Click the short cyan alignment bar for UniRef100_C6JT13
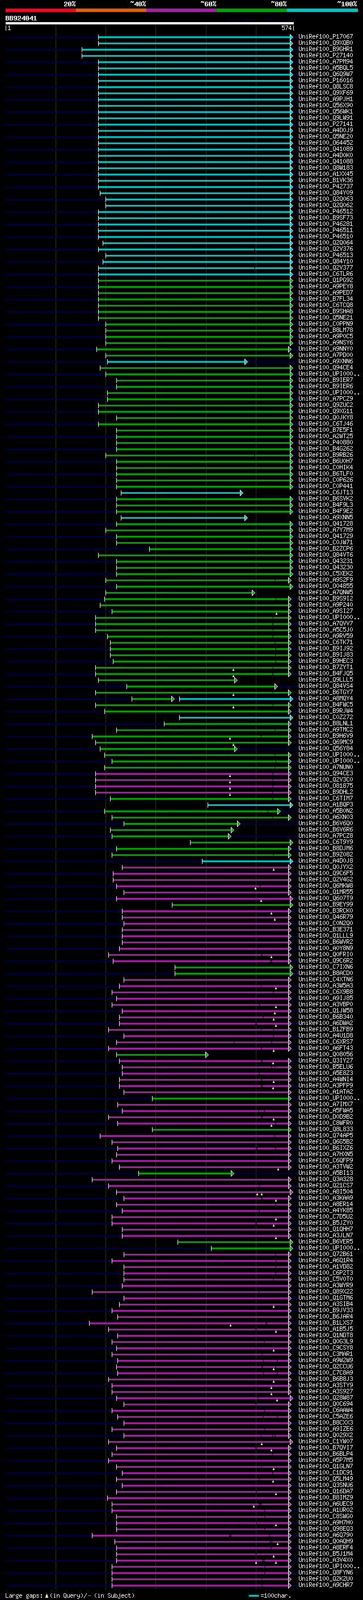 (x=182, y=493)
